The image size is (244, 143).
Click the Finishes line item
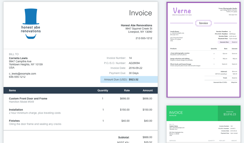pos(14,121)
